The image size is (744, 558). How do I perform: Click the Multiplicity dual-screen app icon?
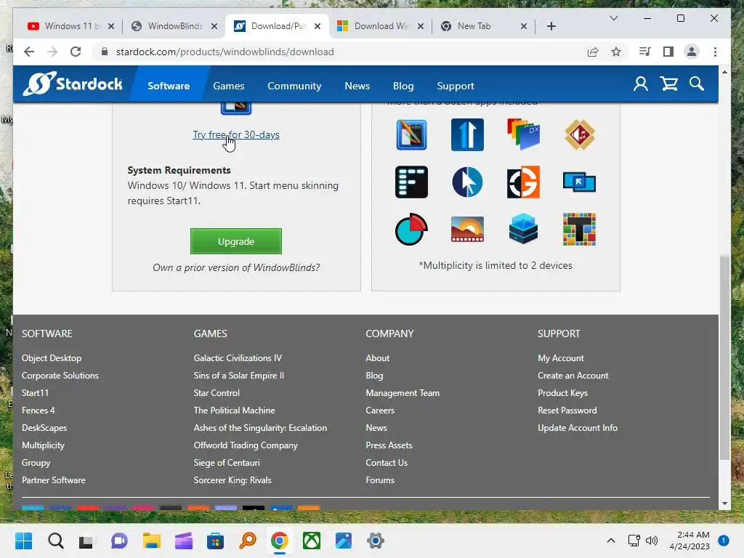[x=579, y=182]
